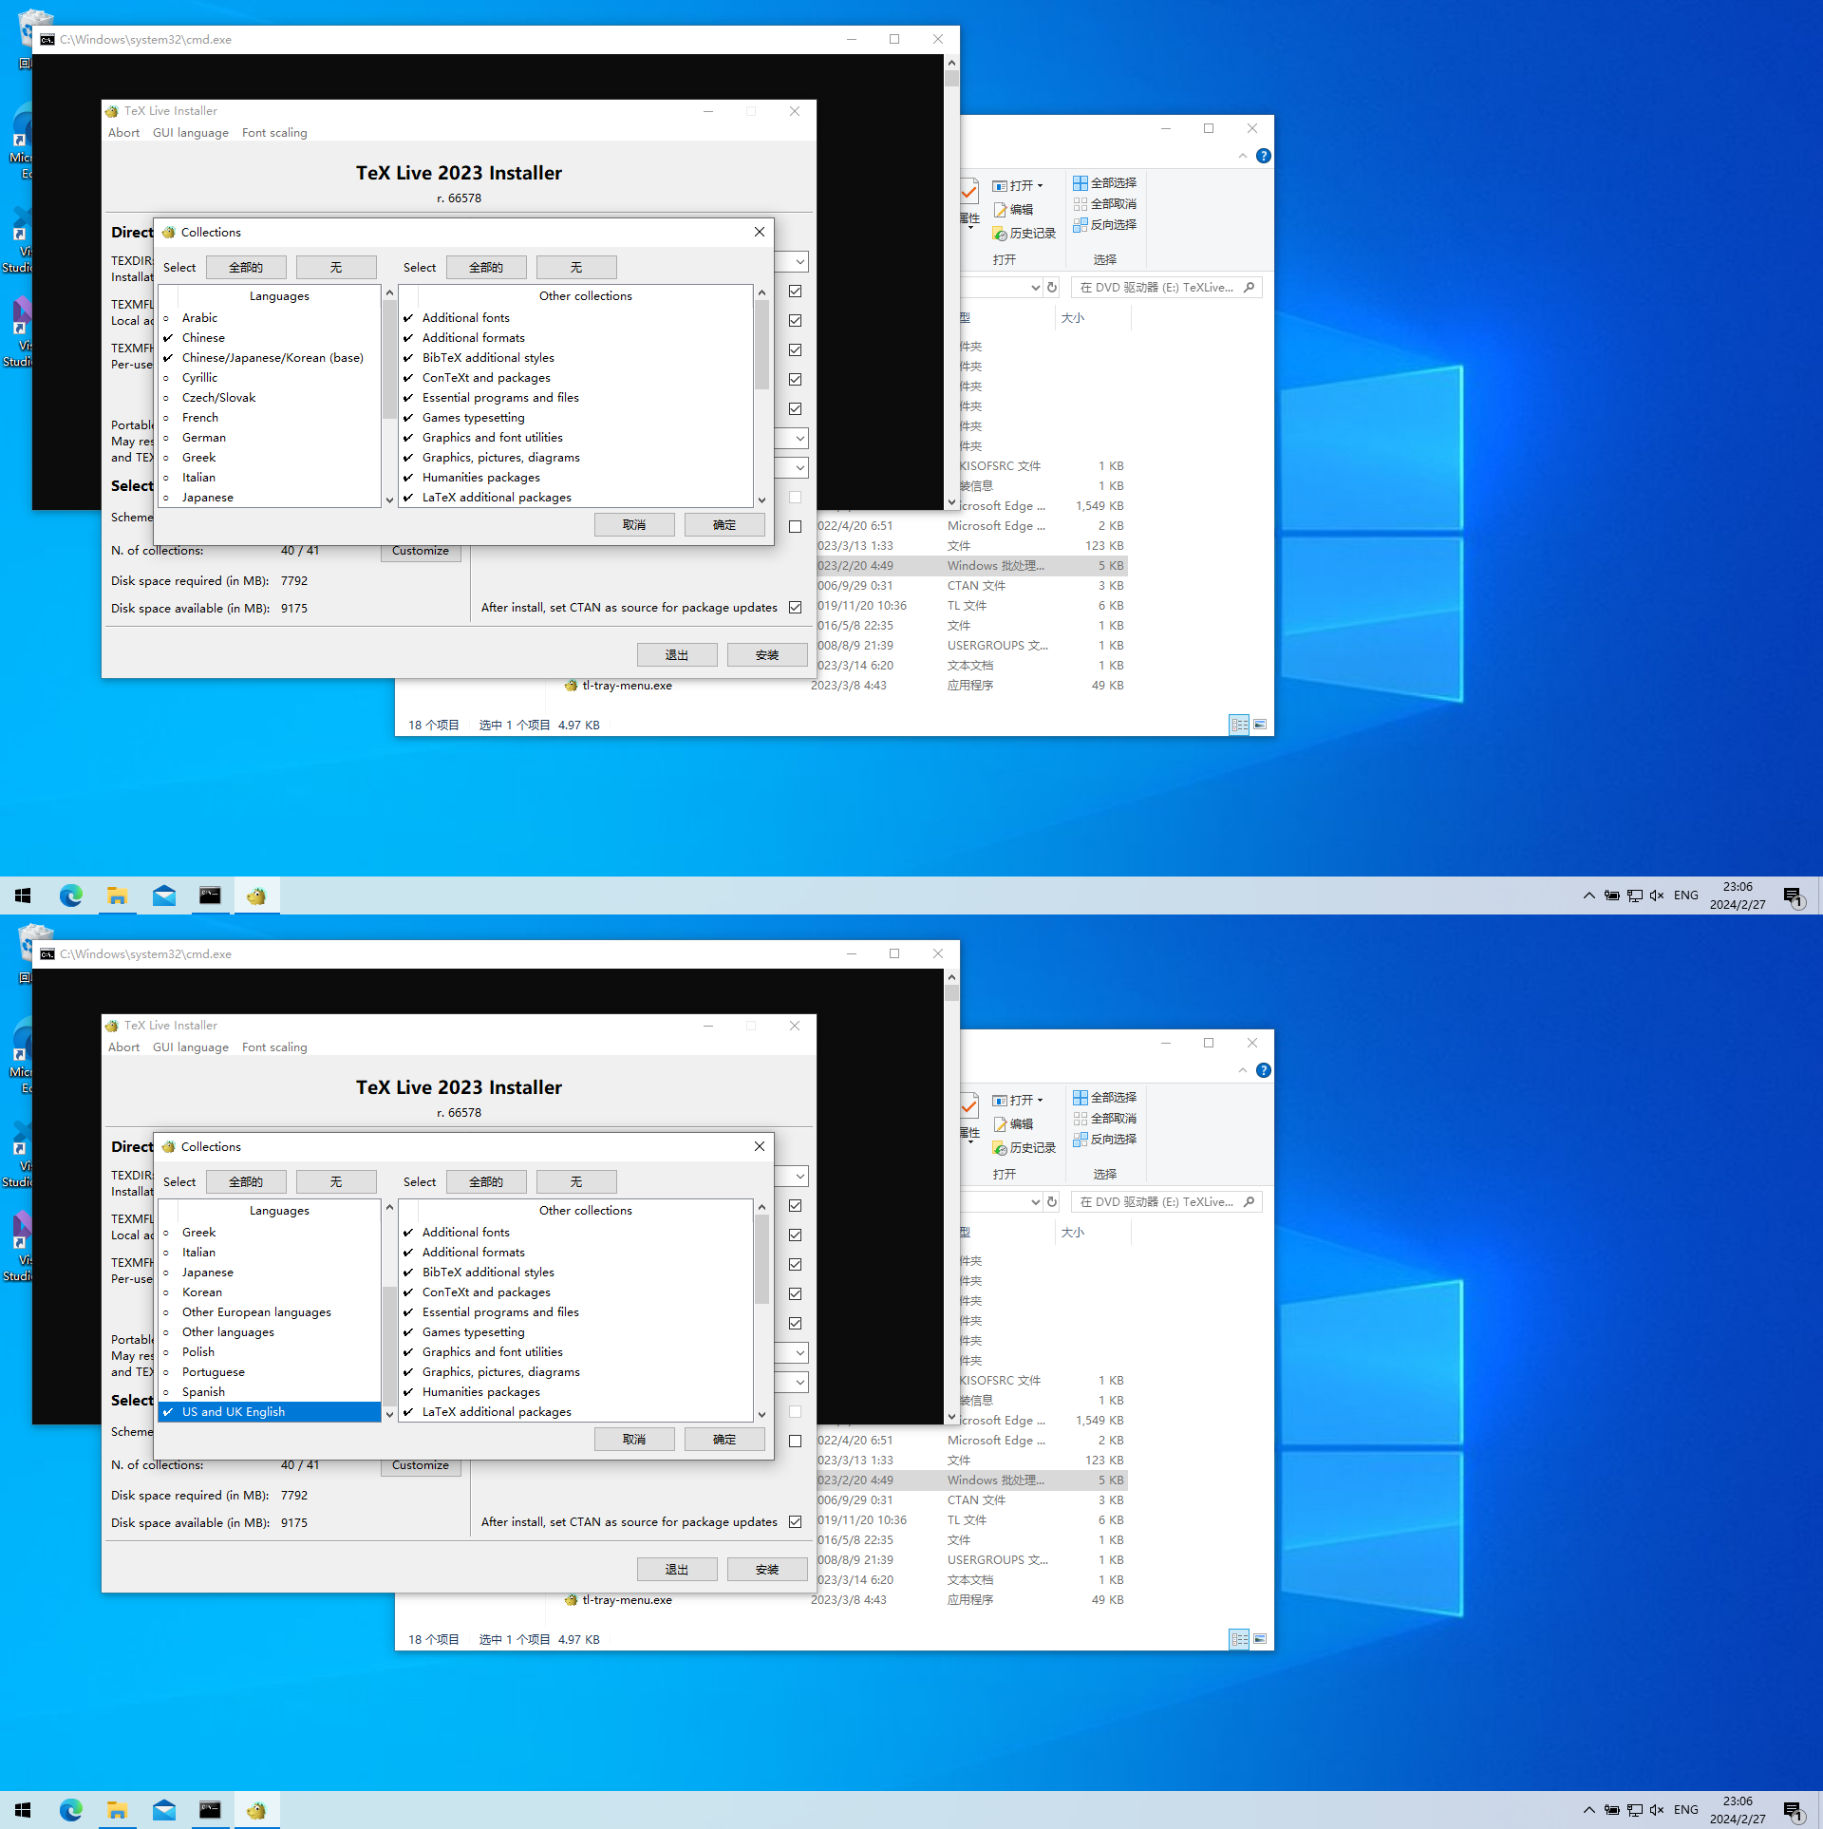This screenshot has height=1829, width=1823.
Task: Open the Abort menu in the lower installer
Action: pyautogui.click(x=123, y=1047)
